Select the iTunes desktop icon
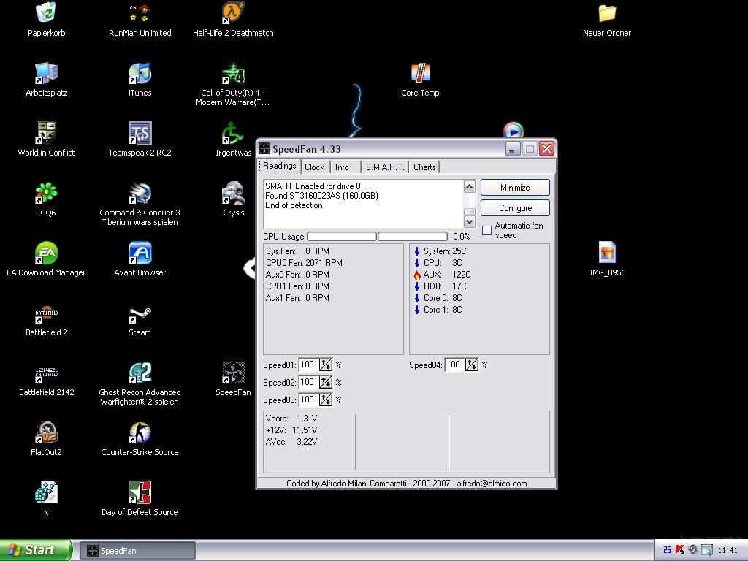748x561 pixels. pos(140,74)
